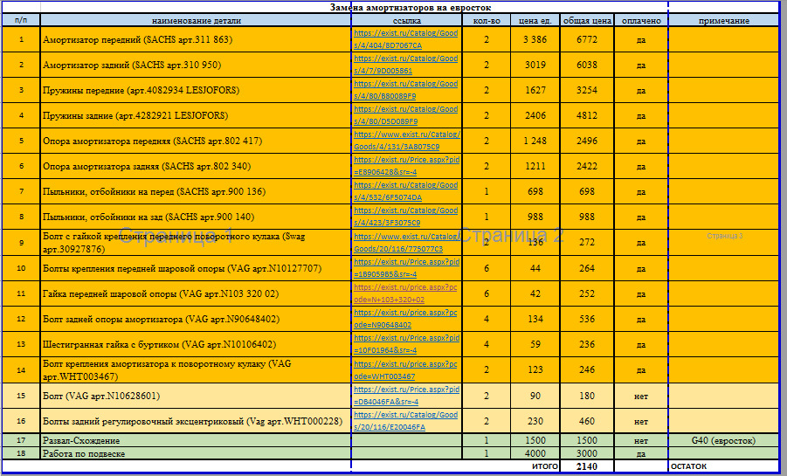Open link for Пыльники, отбойники на зад
Screen dimensions: 787x476
pos(405,217)
